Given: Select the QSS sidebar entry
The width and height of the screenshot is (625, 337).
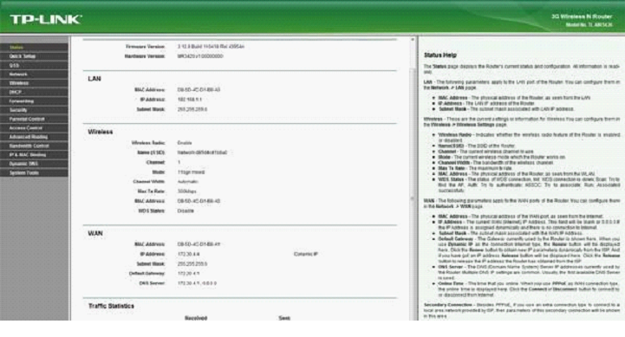Looking at the screenshot, I should [34, 65].
